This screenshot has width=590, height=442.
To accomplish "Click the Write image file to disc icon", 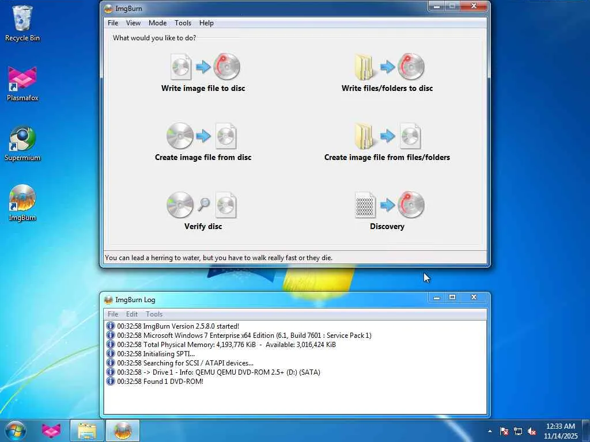I will 205,67.
